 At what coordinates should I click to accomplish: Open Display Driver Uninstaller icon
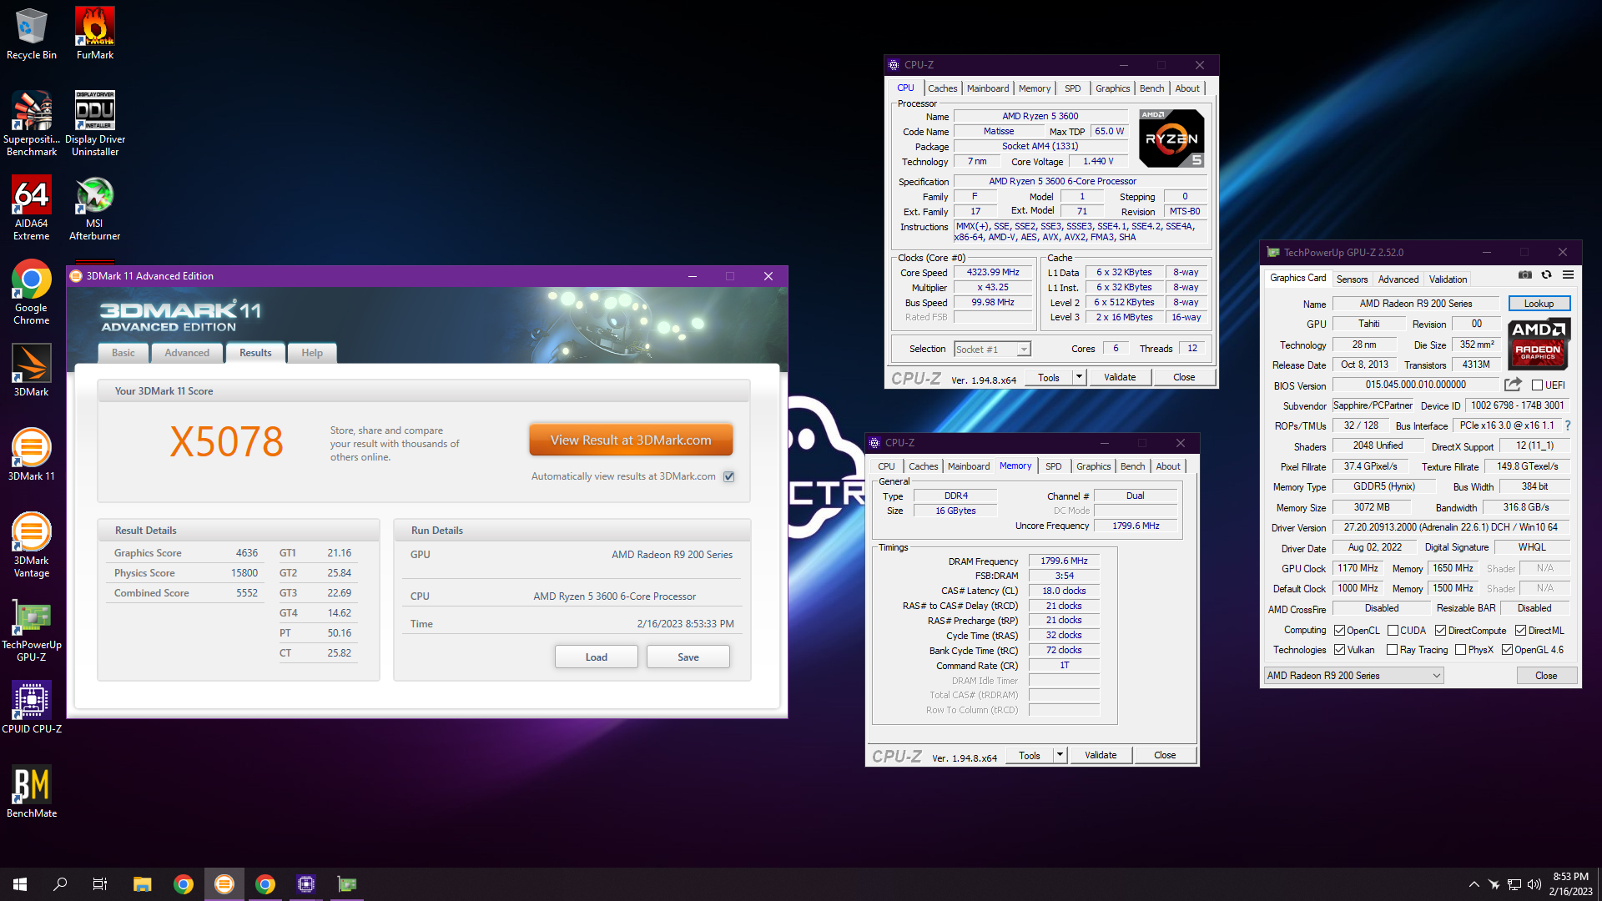tap(95, 123)
